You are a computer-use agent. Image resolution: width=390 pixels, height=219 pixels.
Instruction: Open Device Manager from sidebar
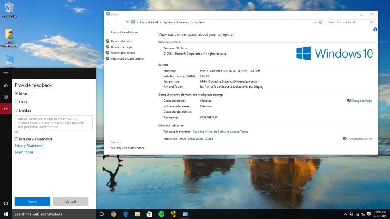point(121,41)
